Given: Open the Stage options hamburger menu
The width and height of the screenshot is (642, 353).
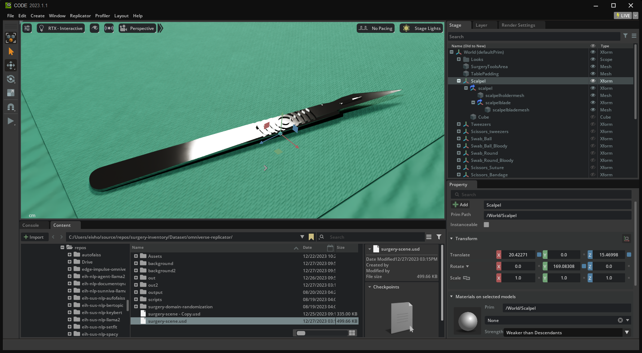Looking at the screenshot, I should coord(634,36).
